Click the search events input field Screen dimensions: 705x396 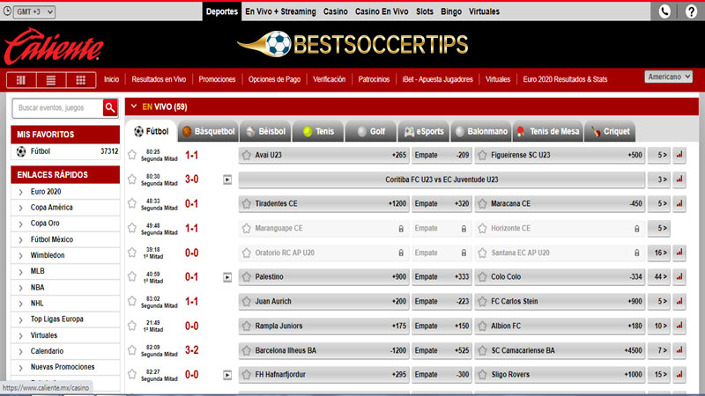tap(58, 107)
